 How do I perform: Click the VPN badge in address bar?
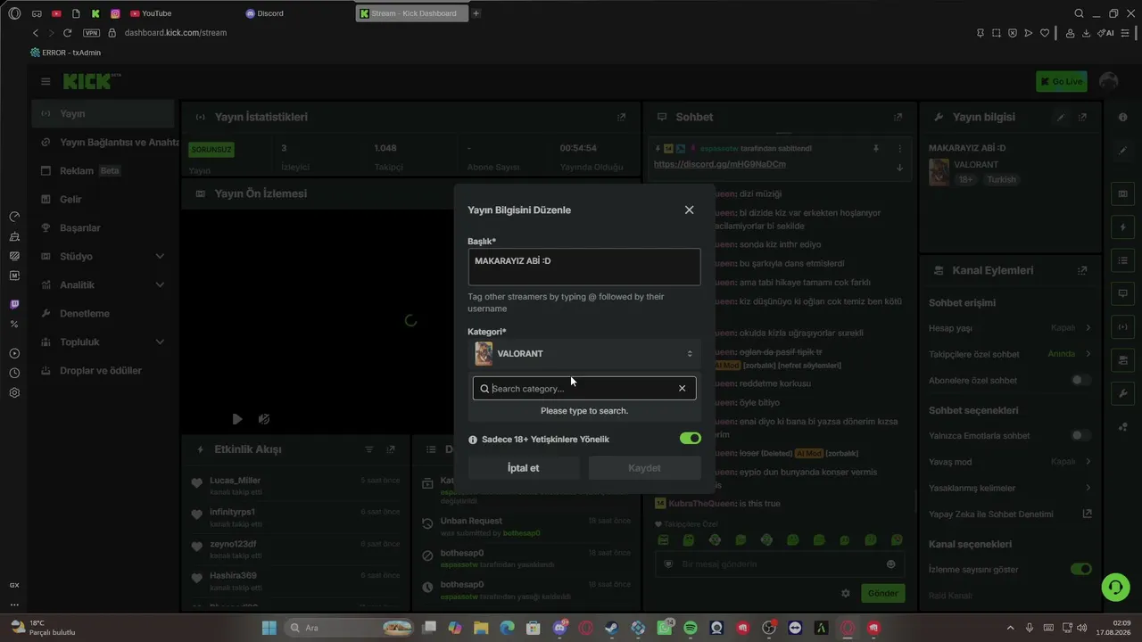click(x=91, y=33)
